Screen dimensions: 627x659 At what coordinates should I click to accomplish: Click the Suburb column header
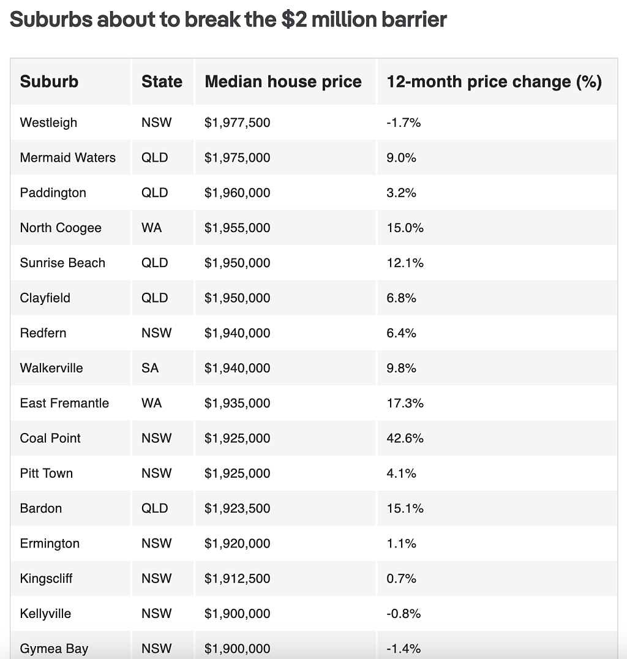[x=49, y=81]
